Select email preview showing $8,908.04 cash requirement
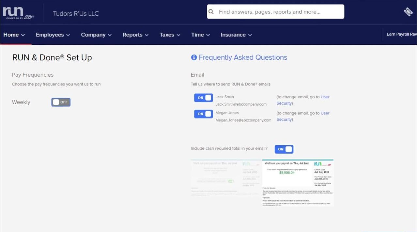The height and width of the screenshot is (232, 417). tap(298, 183)
